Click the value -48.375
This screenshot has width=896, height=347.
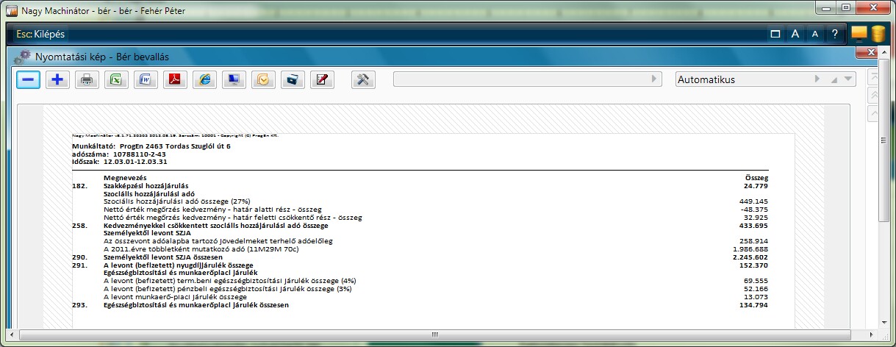(x=754, y=210)
